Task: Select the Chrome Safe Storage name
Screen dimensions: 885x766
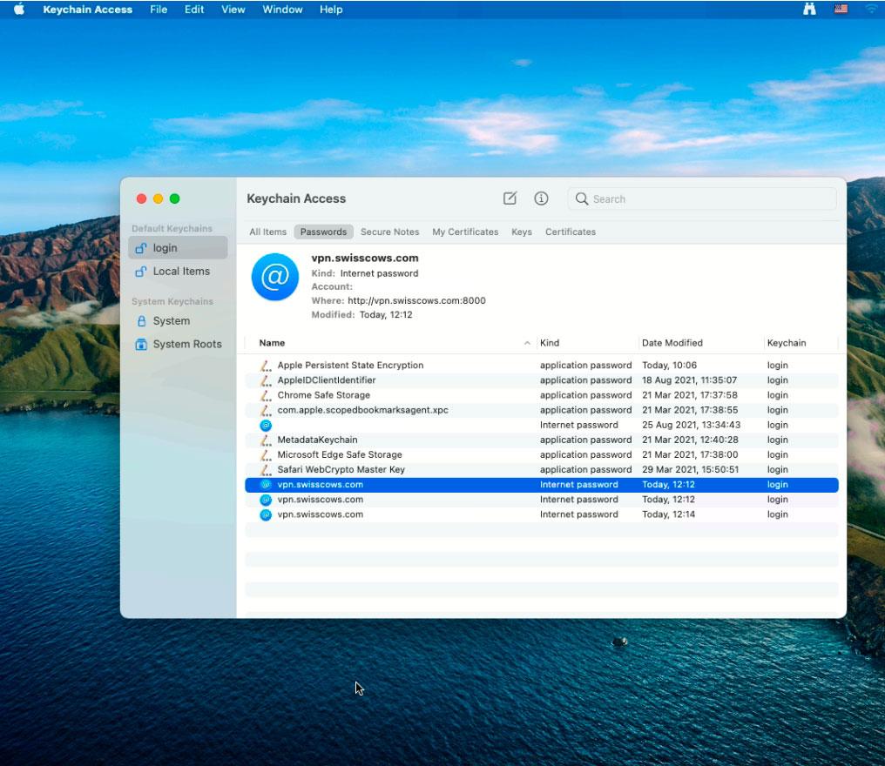Action: 324,395
